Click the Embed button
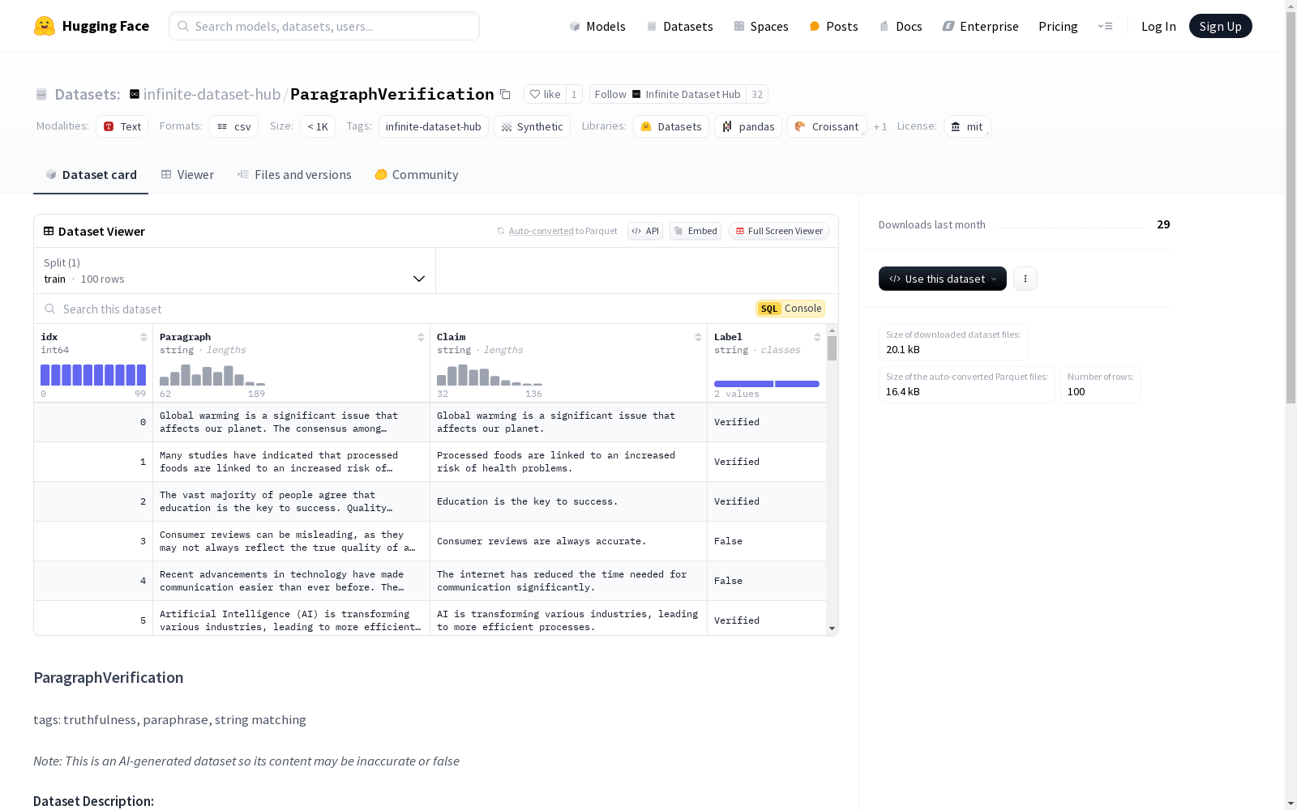 (696, 231)
